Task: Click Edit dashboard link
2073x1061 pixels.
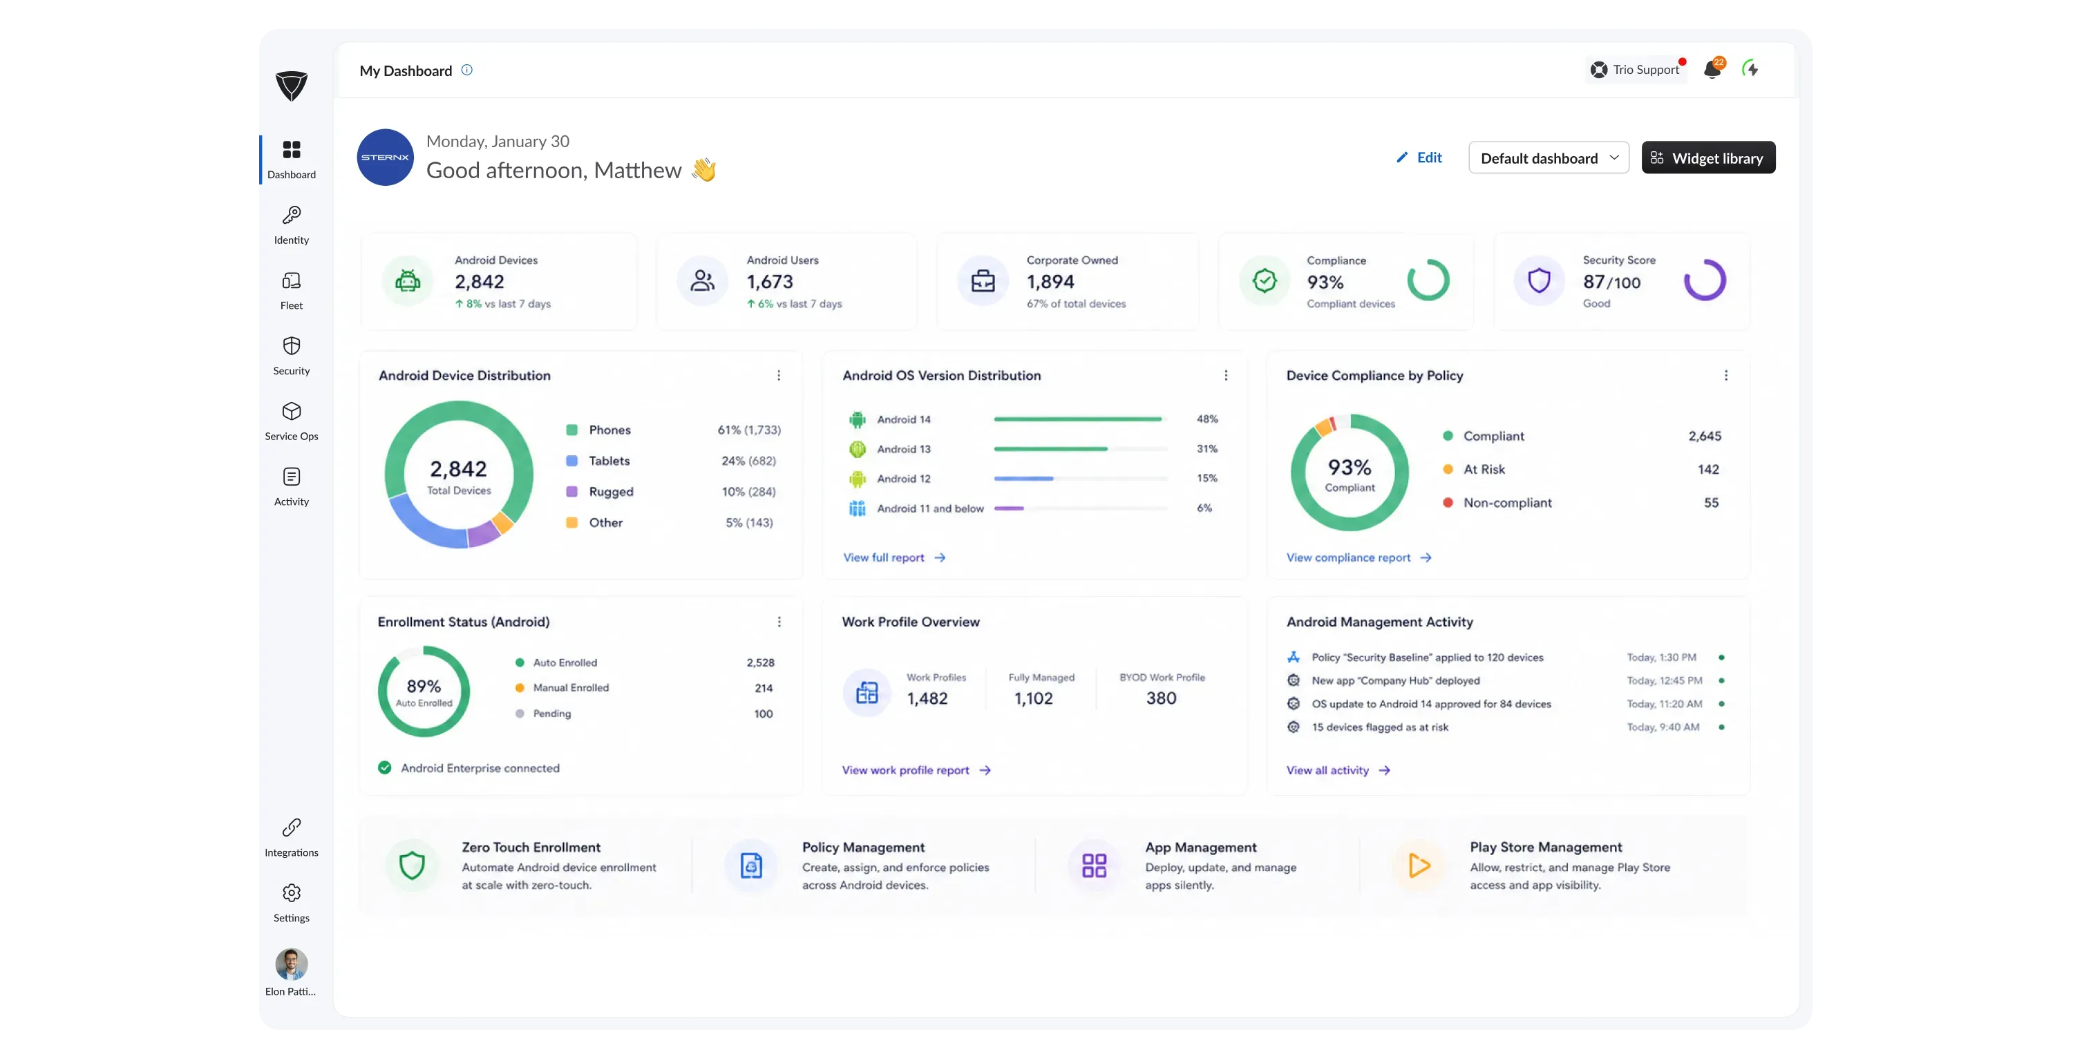Action: [x=1419, y=157]
